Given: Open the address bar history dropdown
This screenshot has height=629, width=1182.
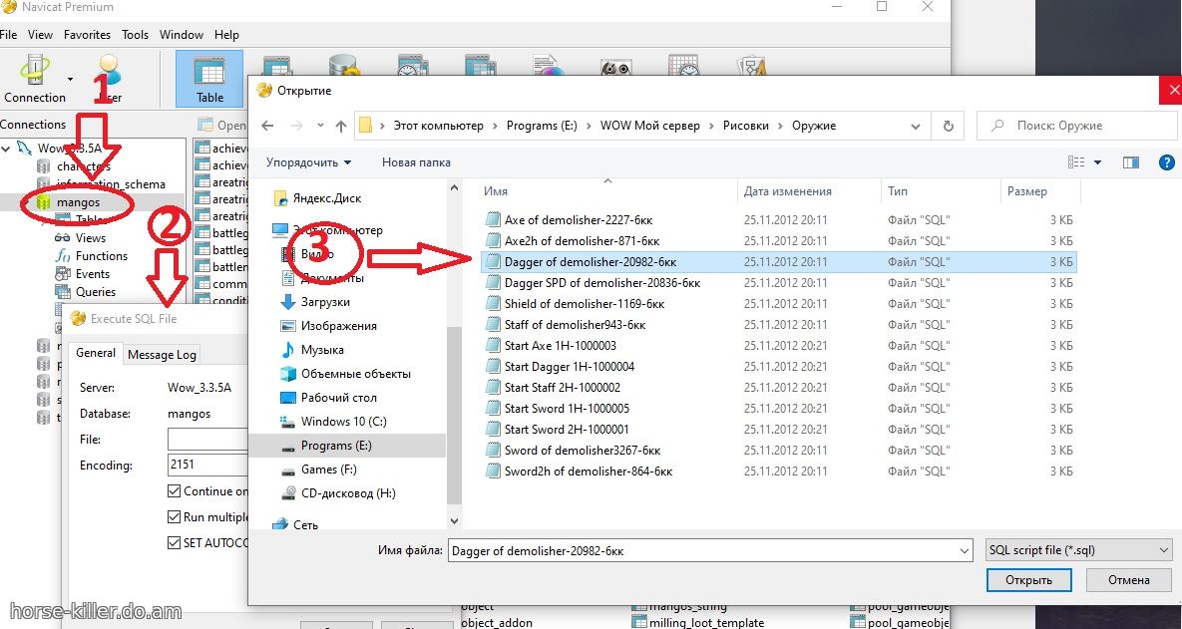Looking at the screenshot, I should pos(915,126).
